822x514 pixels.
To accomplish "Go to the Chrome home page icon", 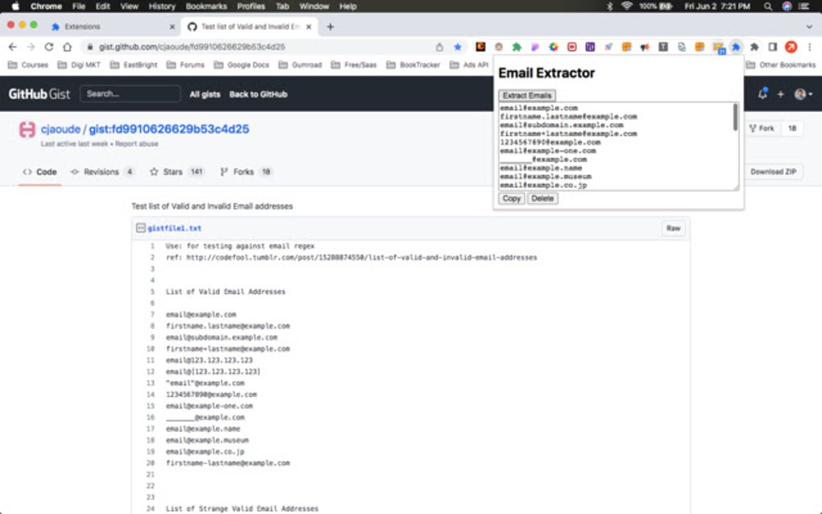I will click(67, 48).
